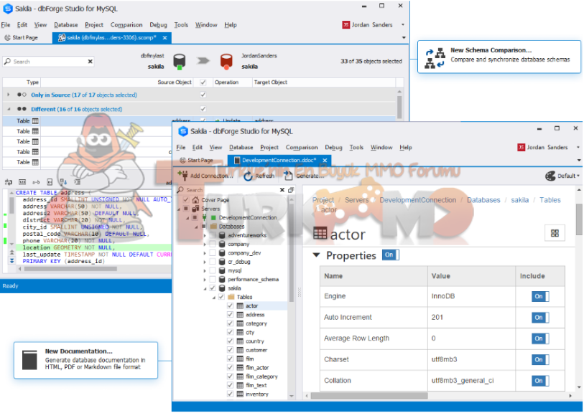Click the Jordan Sanders avatar in the documentation window

click(x=521, y=147)
